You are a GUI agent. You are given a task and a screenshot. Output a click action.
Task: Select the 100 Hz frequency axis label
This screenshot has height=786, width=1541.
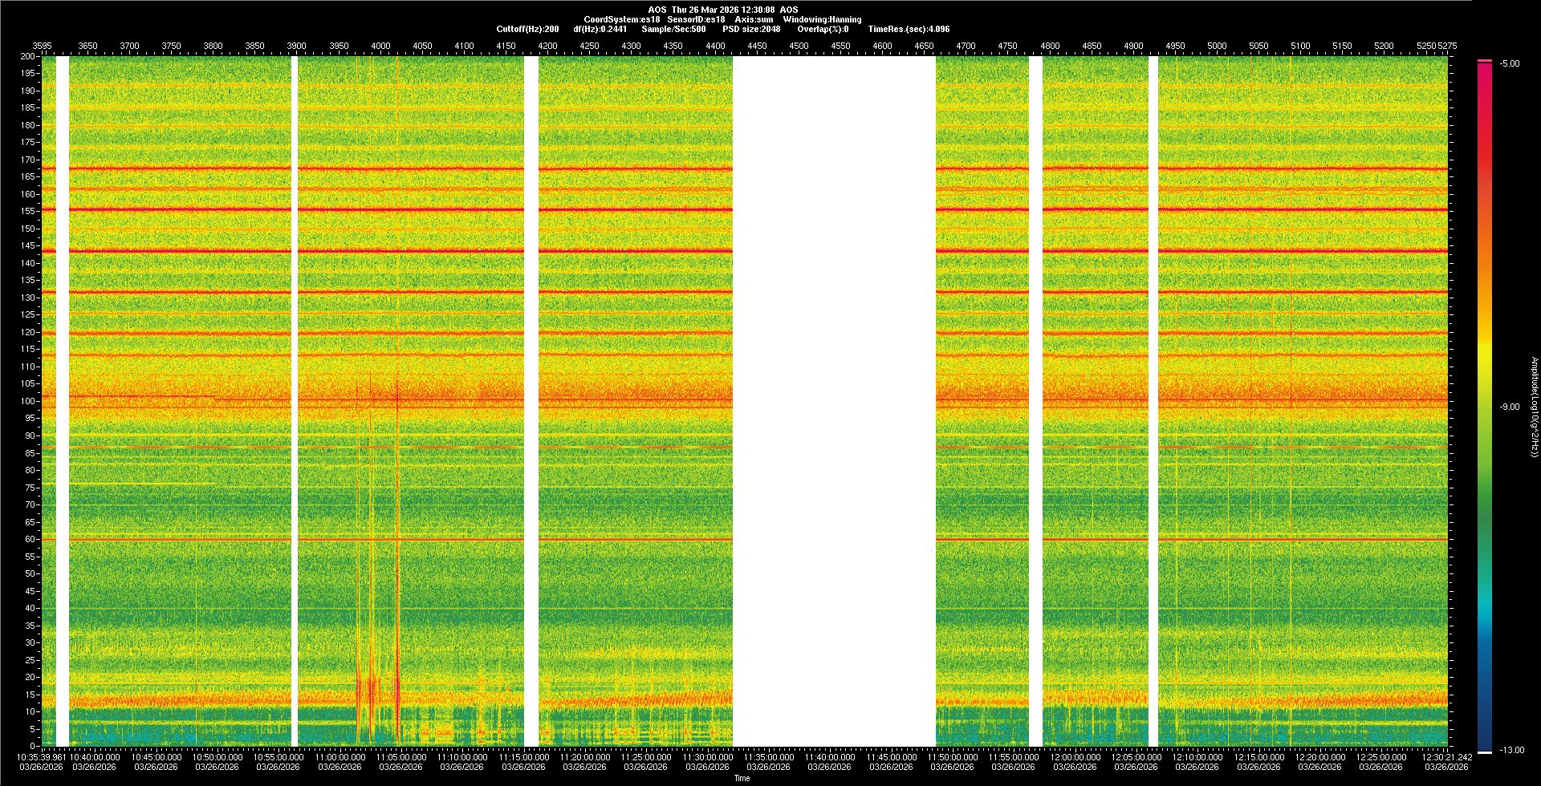coord(27,401)
